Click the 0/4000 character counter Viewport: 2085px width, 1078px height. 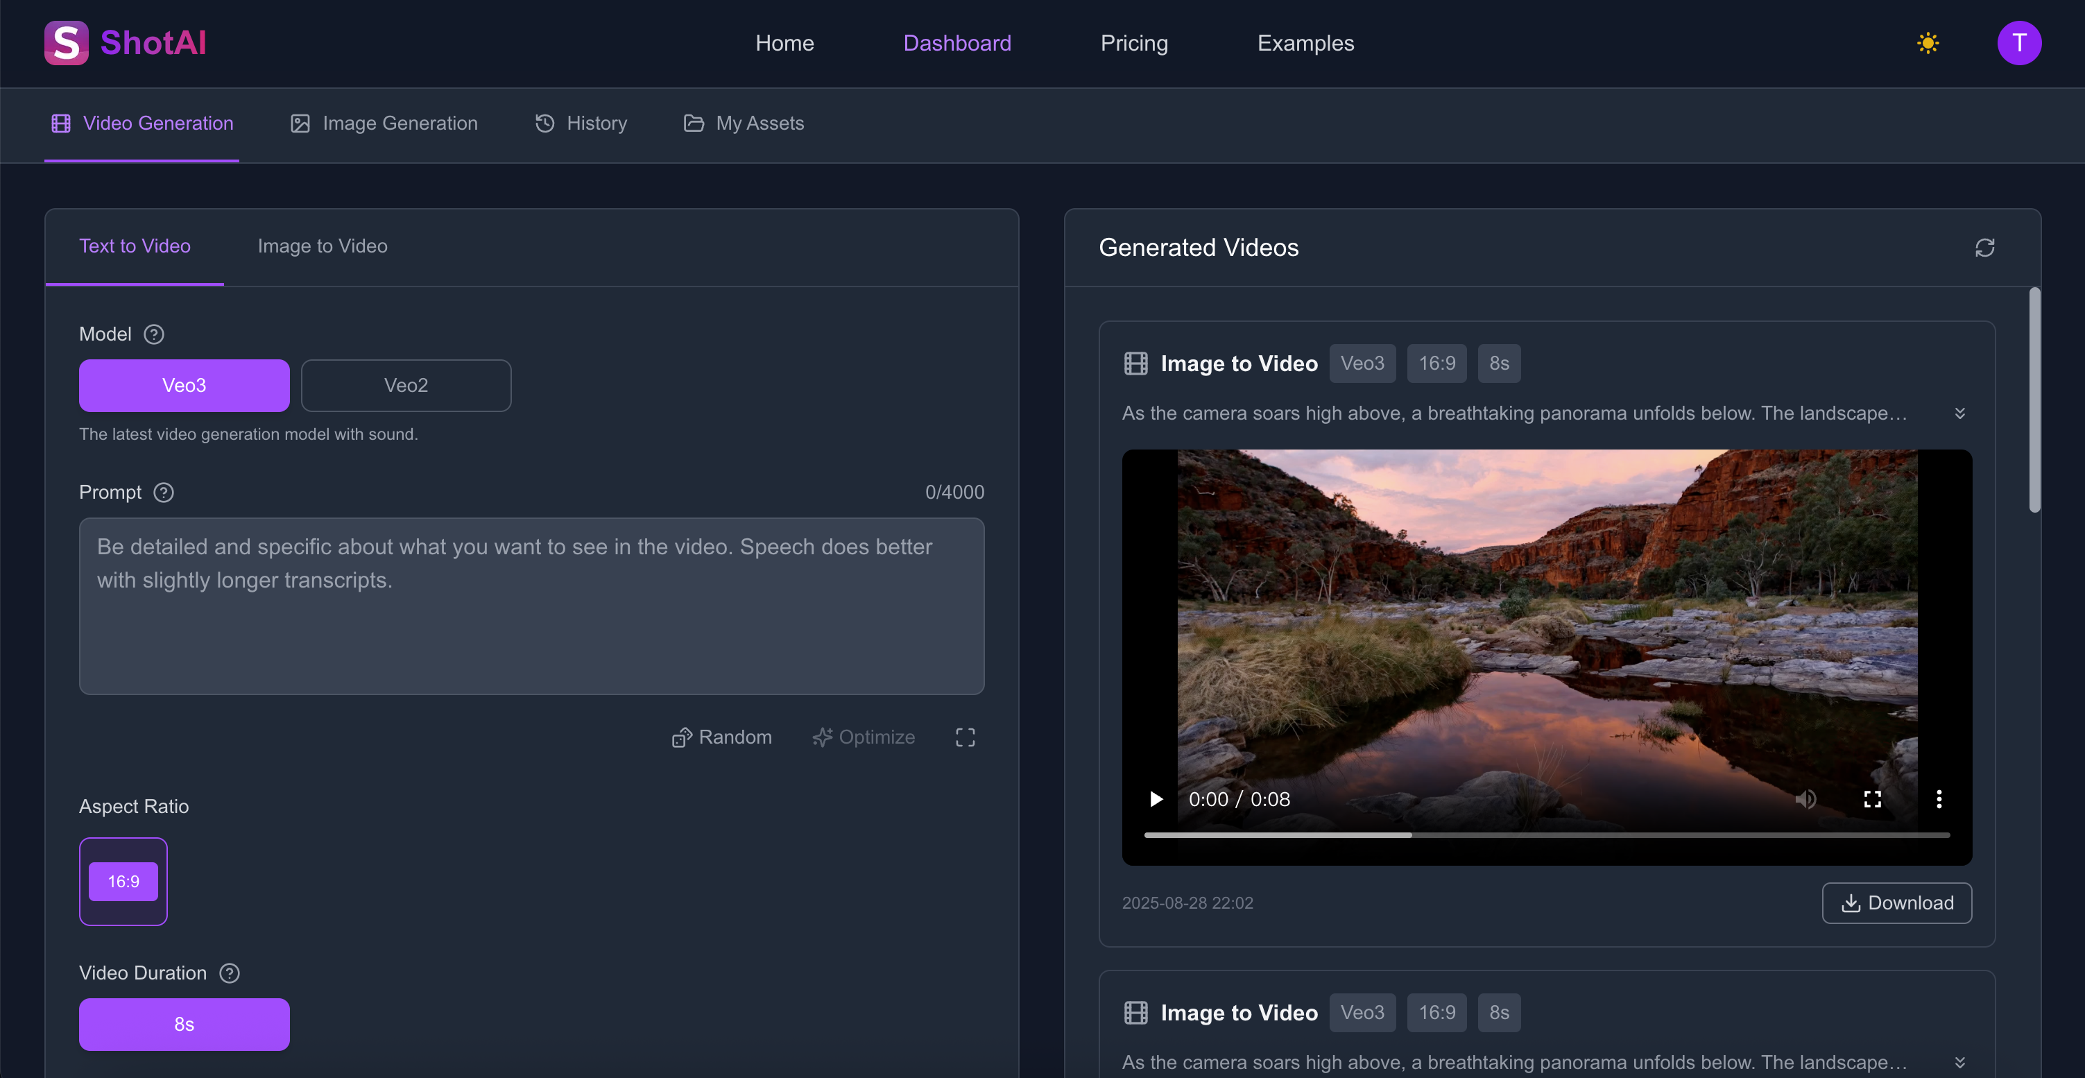(x=954, y=492)
